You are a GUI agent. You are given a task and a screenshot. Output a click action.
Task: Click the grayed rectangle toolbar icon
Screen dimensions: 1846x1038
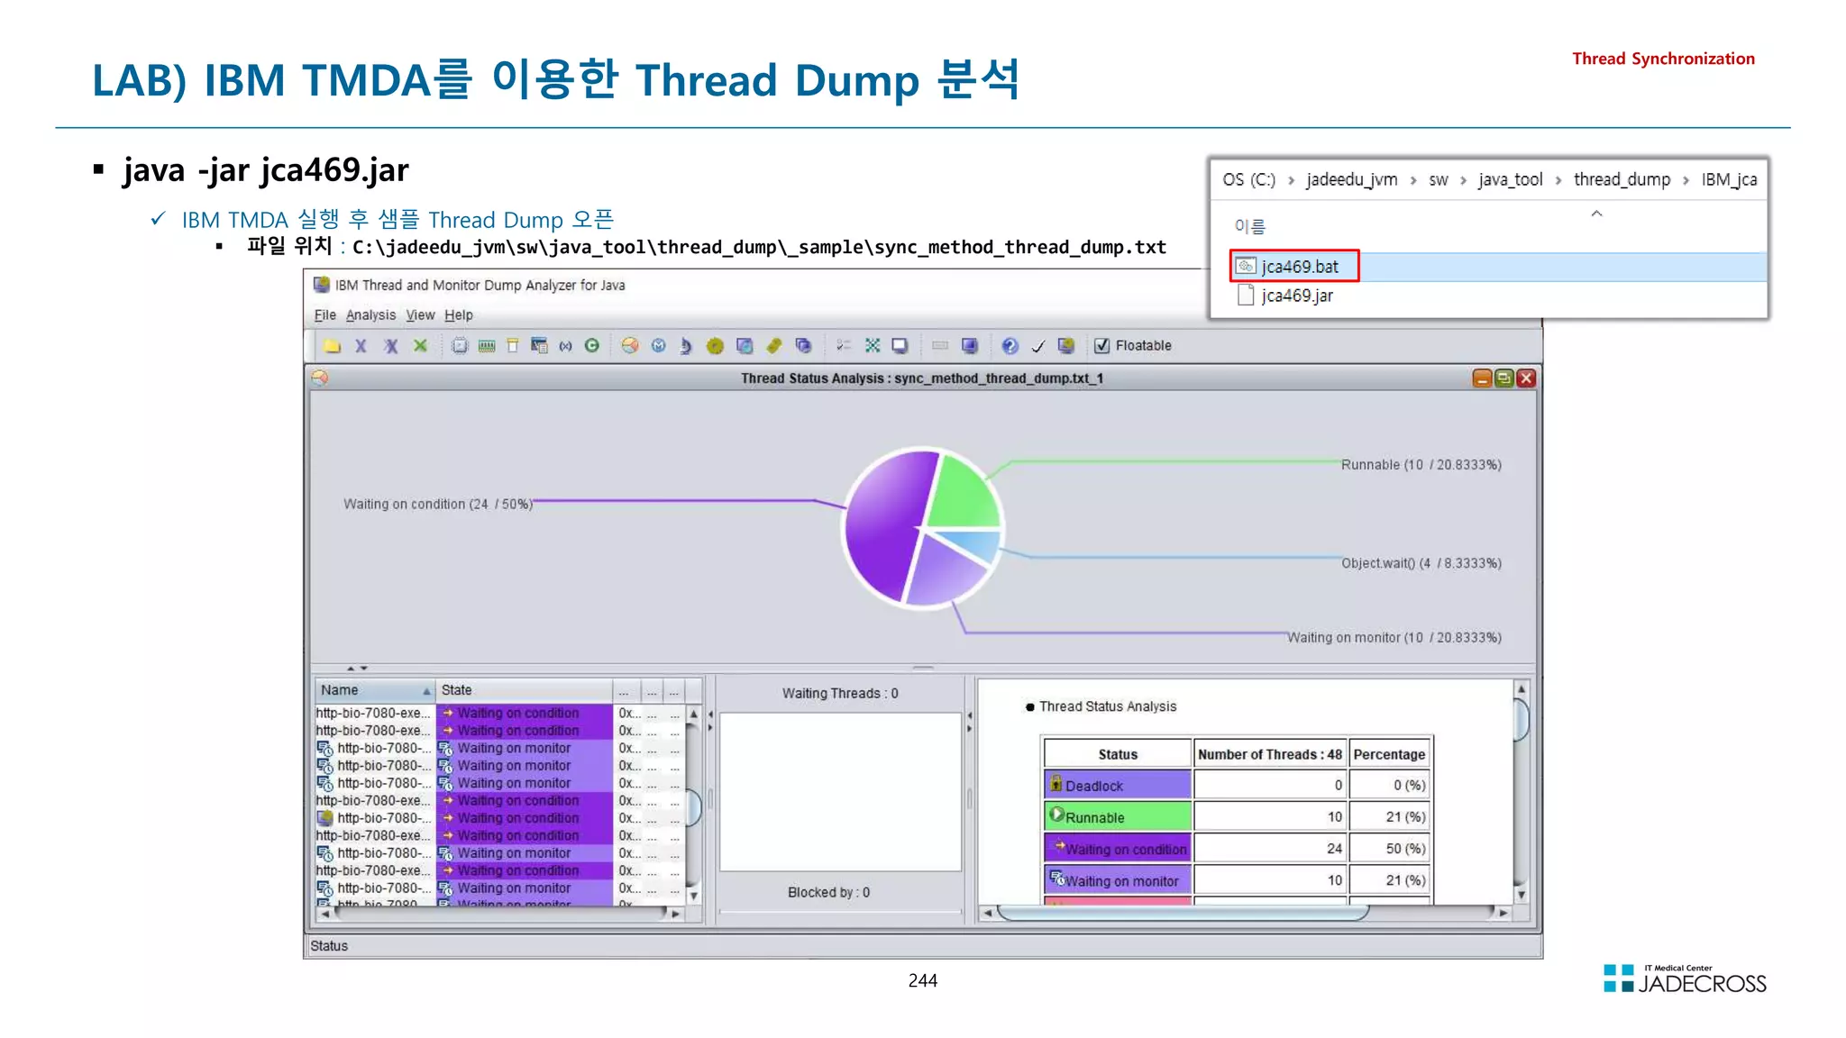(x=940, y=346)
